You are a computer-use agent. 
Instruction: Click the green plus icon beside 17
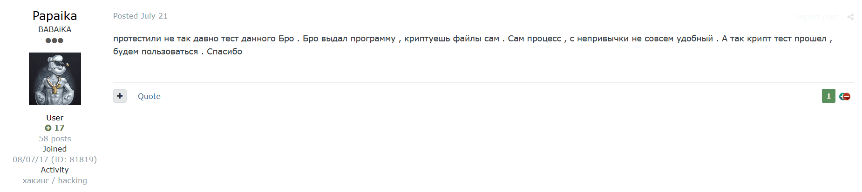[48, 128]
